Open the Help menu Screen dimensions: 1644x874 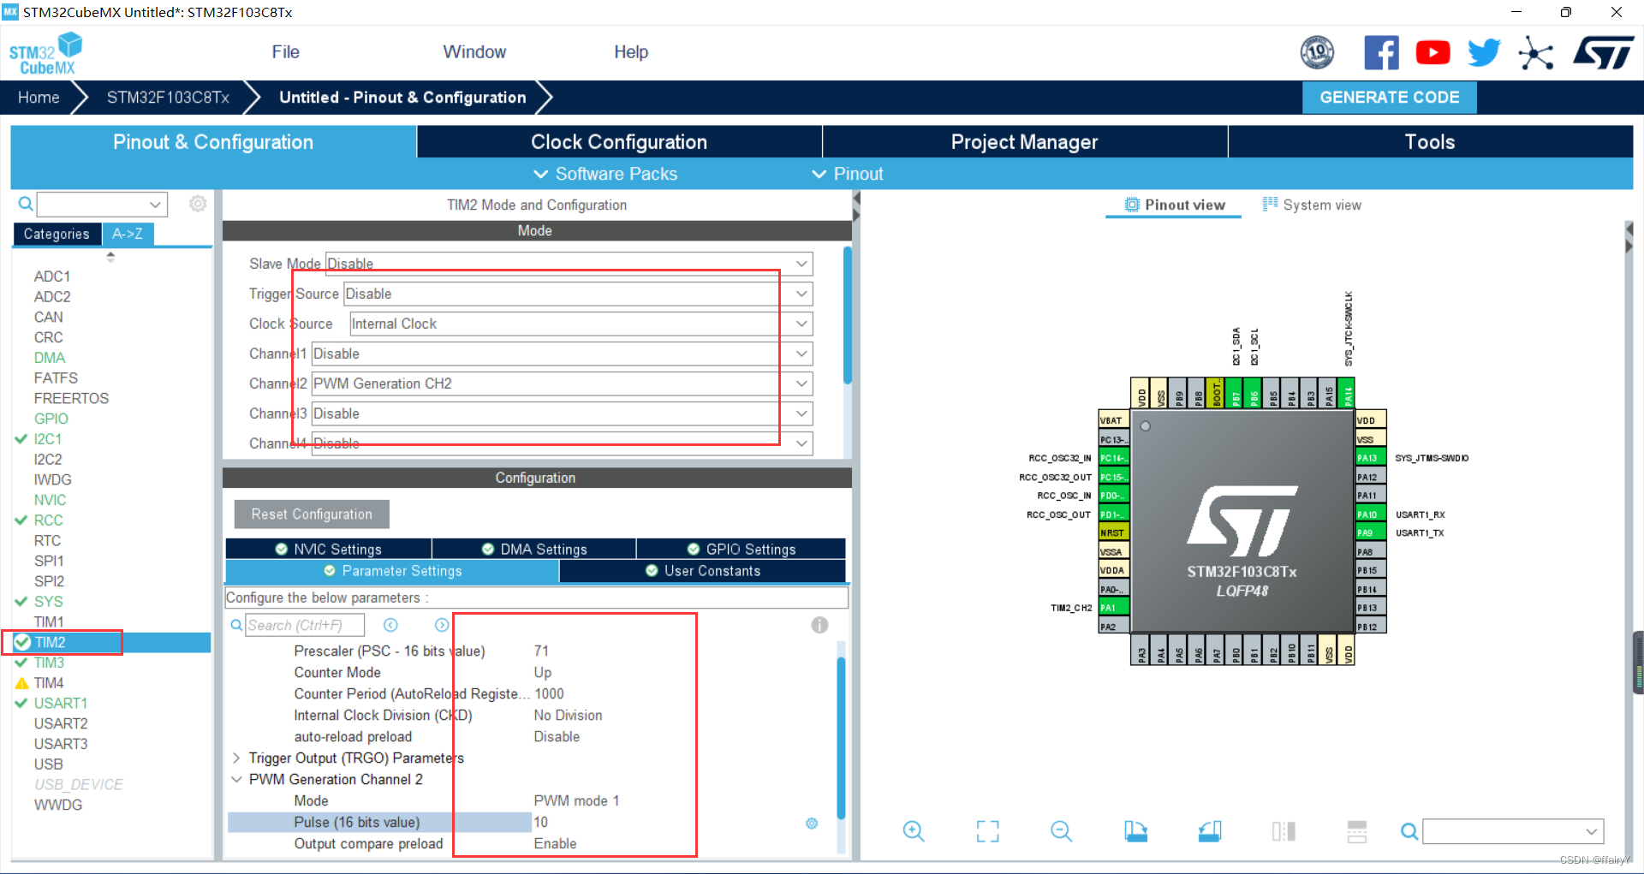click(631, 52)
